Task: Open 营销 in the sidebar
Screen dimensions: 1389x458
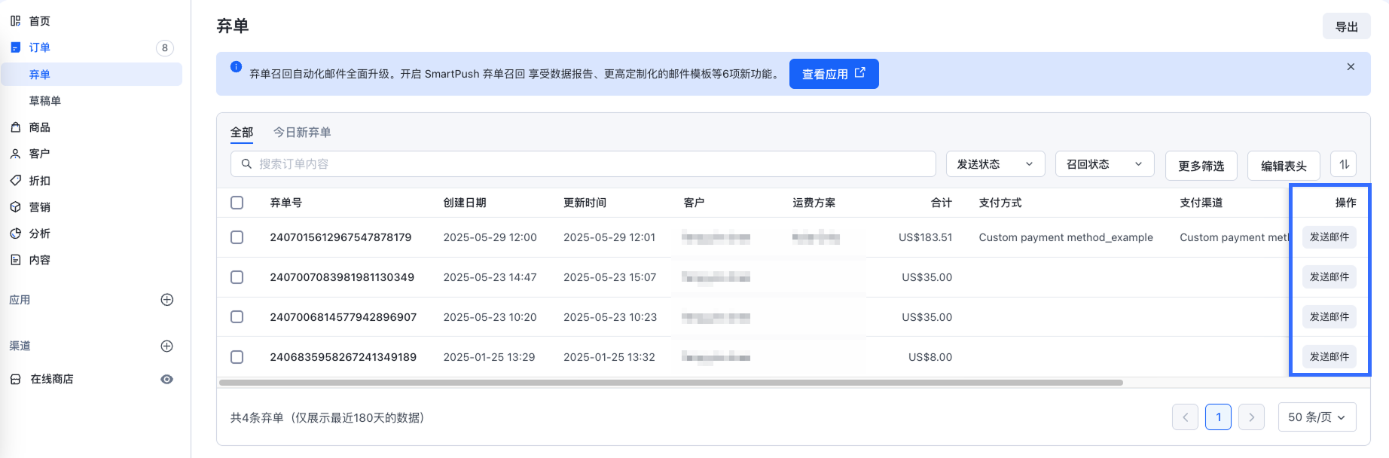Action: pos(39,207)
